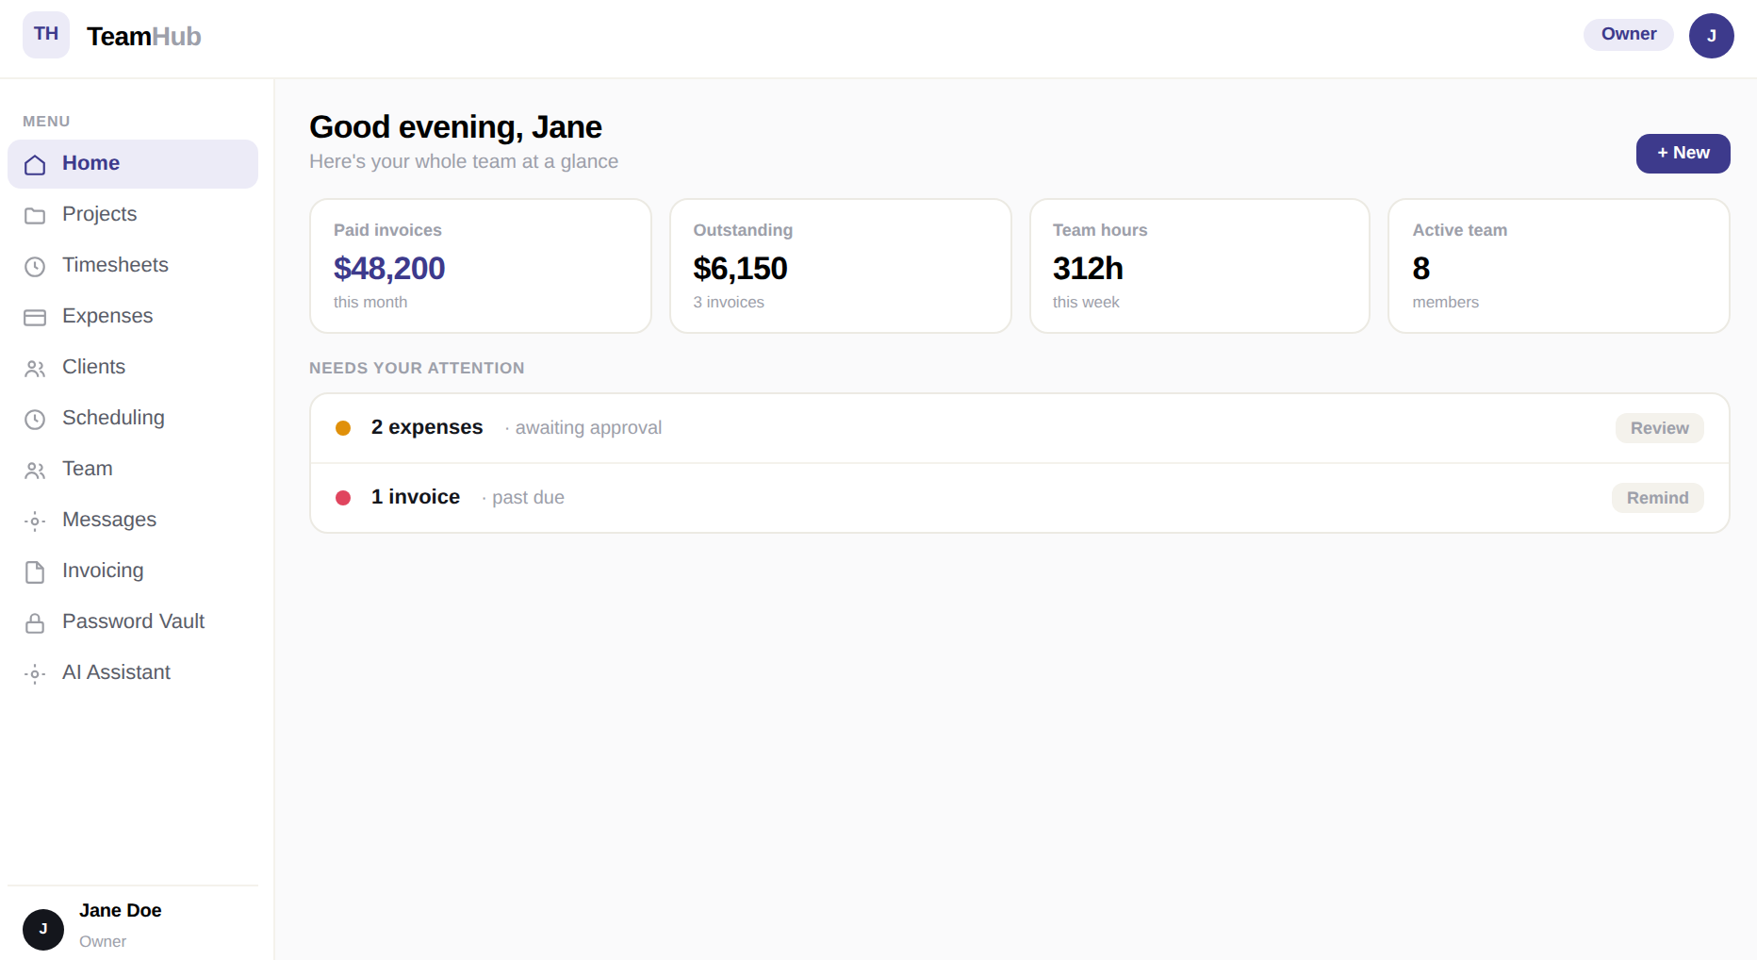Launch AI Assistant from menu

click(133, 673)
